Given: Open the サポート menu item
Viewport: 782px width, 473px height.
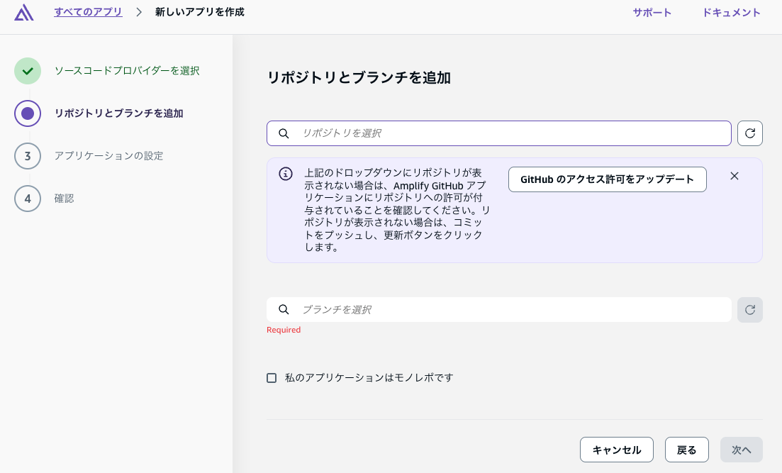Looking at the screenshot, I should [652, 13].
